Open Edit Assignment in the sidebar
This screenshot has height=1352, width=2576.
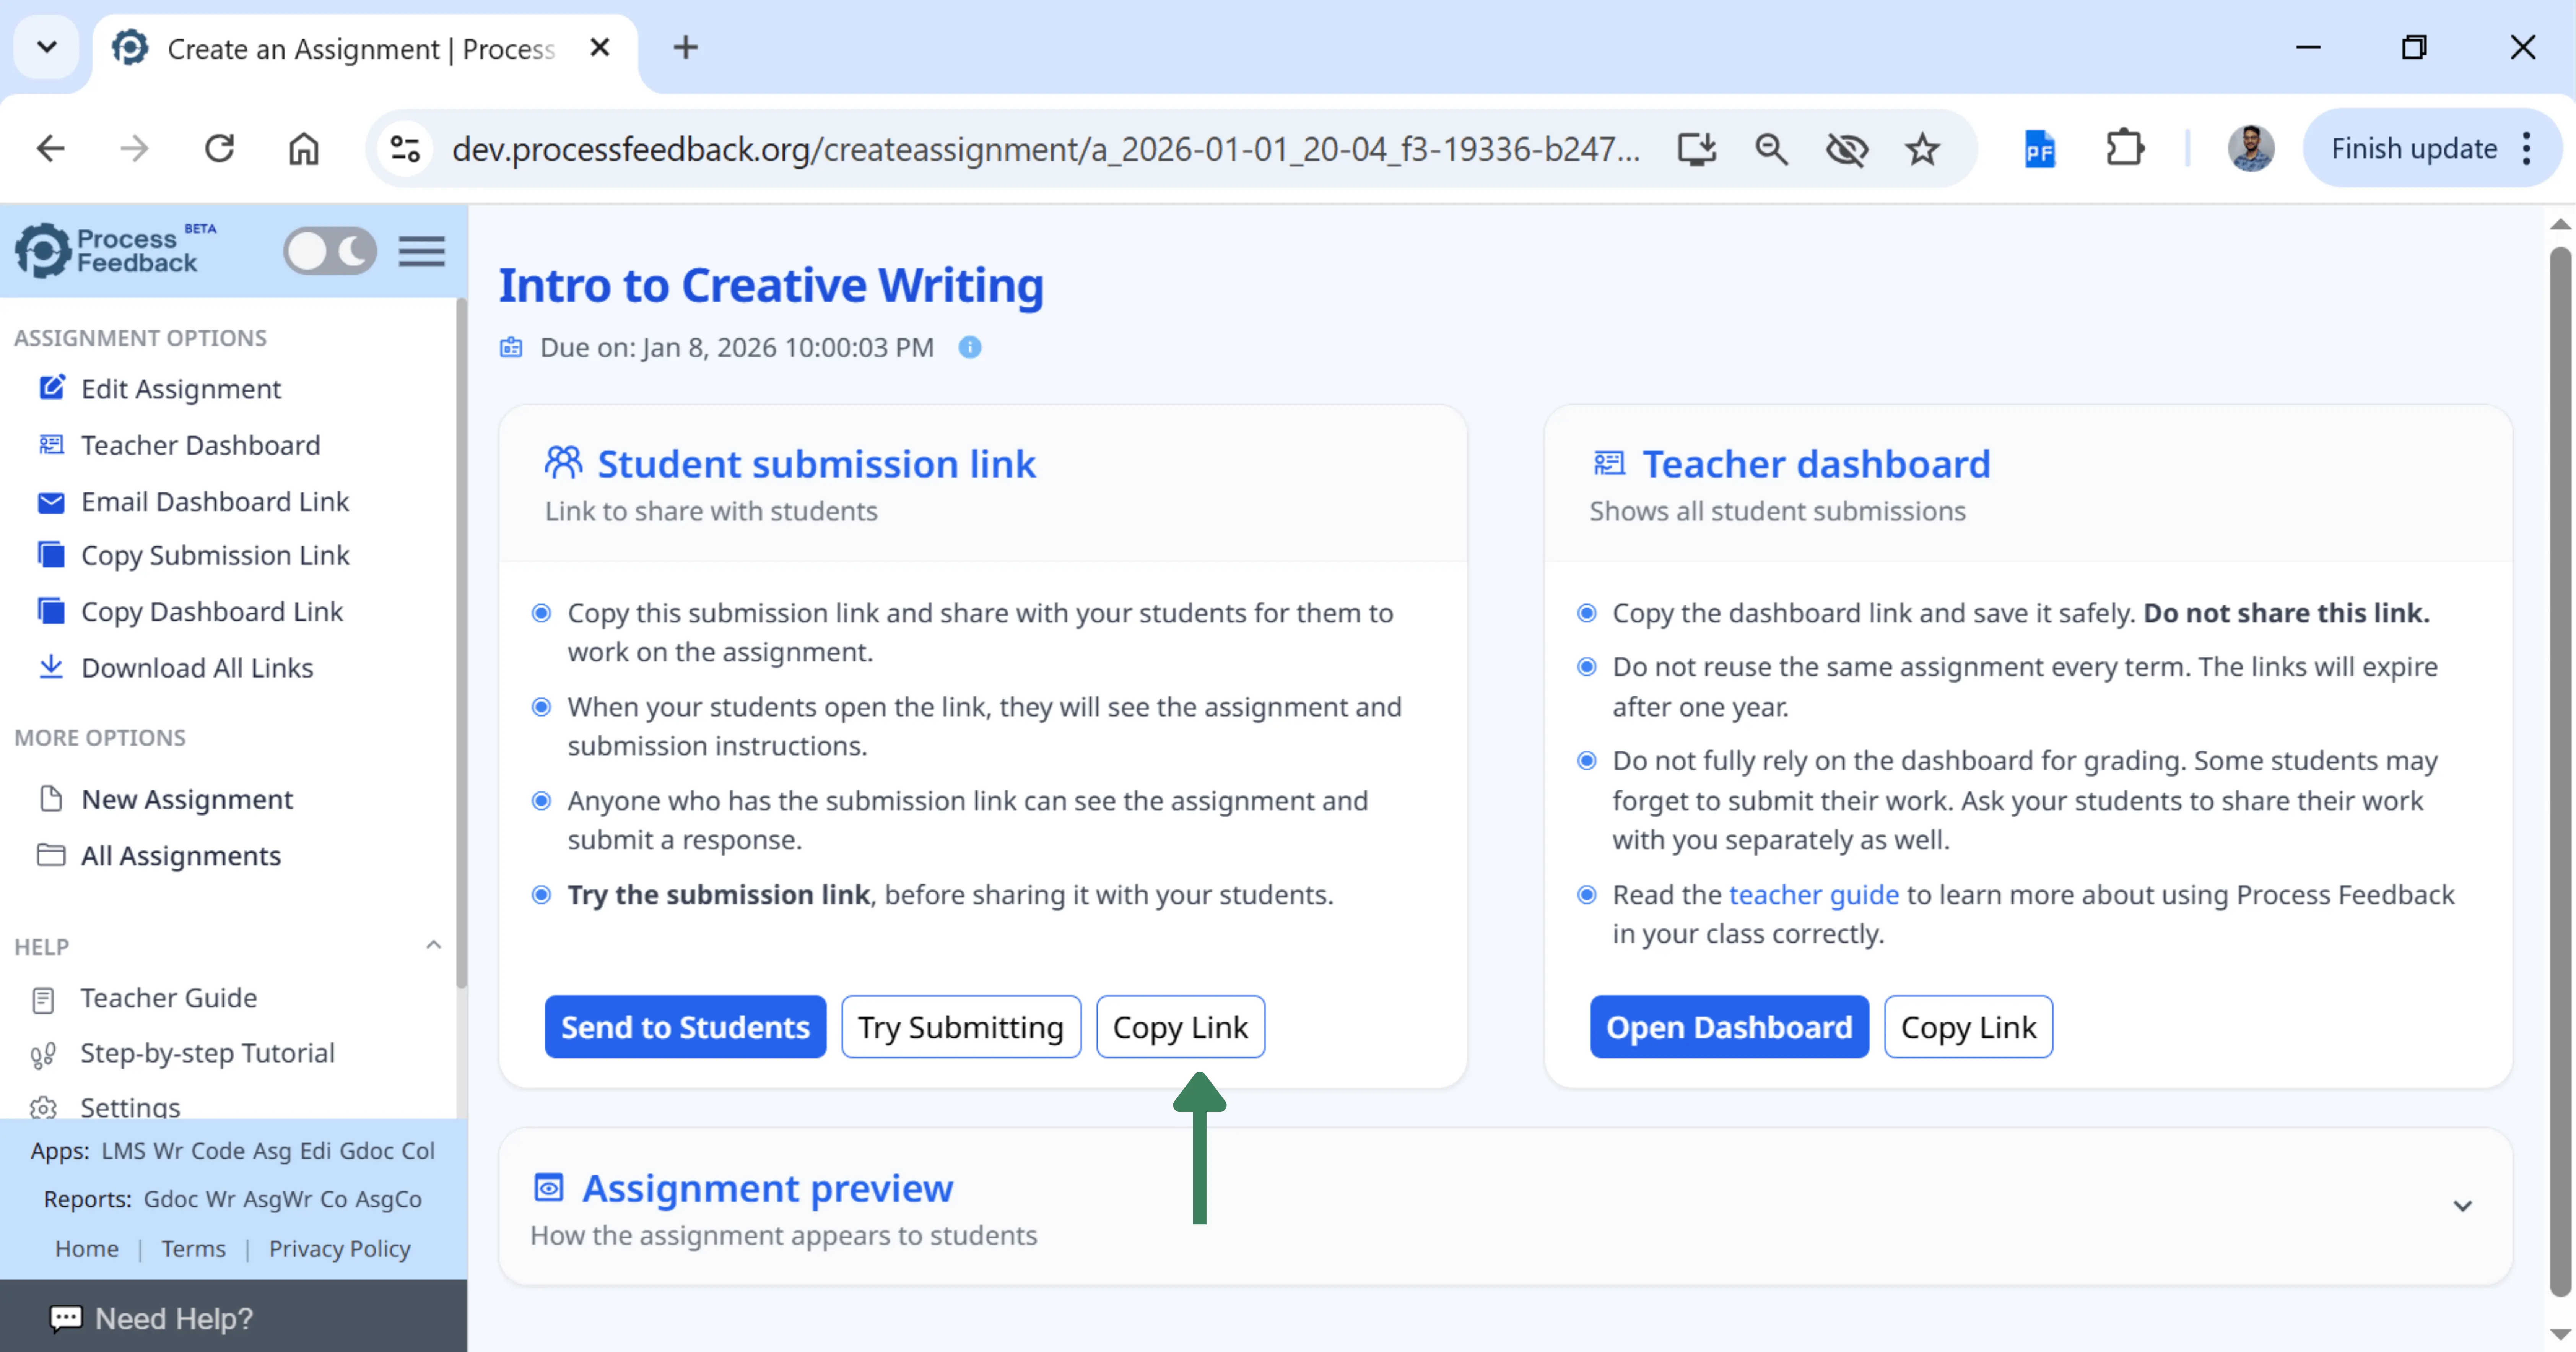pos(180,389)
